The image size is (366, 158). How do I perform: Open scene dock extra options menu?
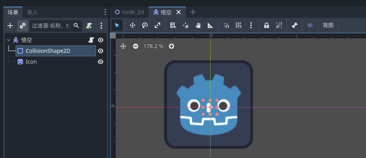pos(101,26)
